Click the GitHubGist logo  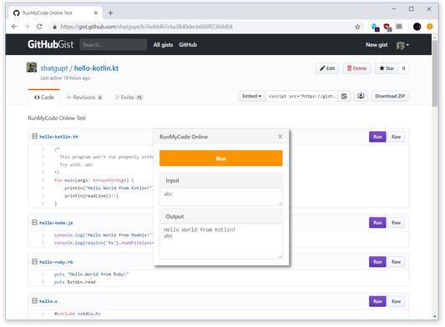(51, 44)
